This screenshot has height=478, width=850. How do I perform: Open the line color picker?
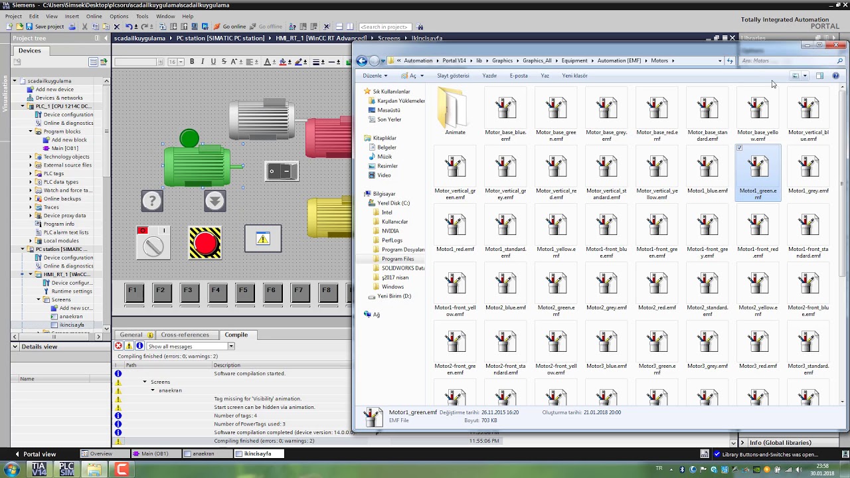click(299, 62)
